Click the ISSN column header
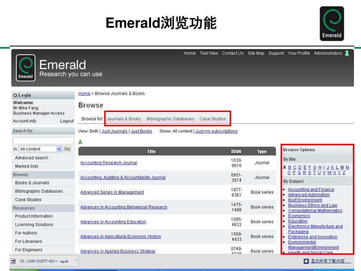Image resolution: width=361 pixels, height=271 pixels. coord(236,152)
